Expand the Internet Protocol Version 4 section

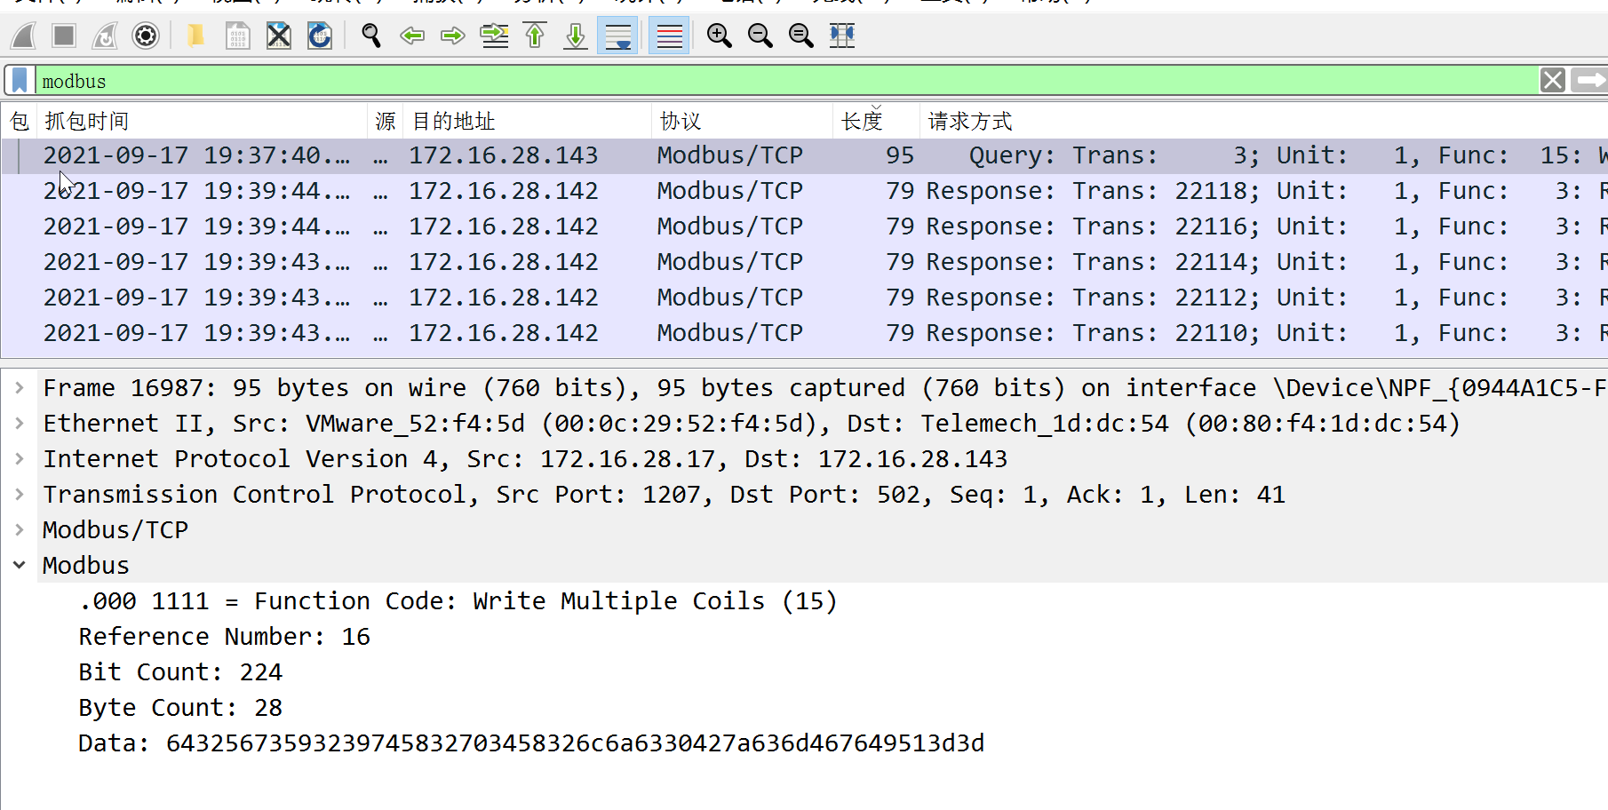tap(19, 459)
